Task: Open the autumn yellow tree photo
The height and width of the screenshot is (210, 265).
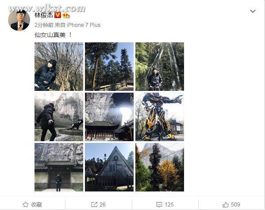Action: [160, 167]
